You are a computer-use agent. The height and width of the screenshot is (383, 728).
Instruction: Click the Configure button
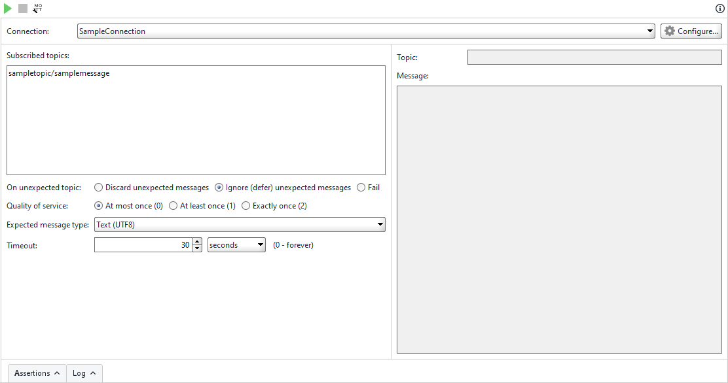coord(691,31)
